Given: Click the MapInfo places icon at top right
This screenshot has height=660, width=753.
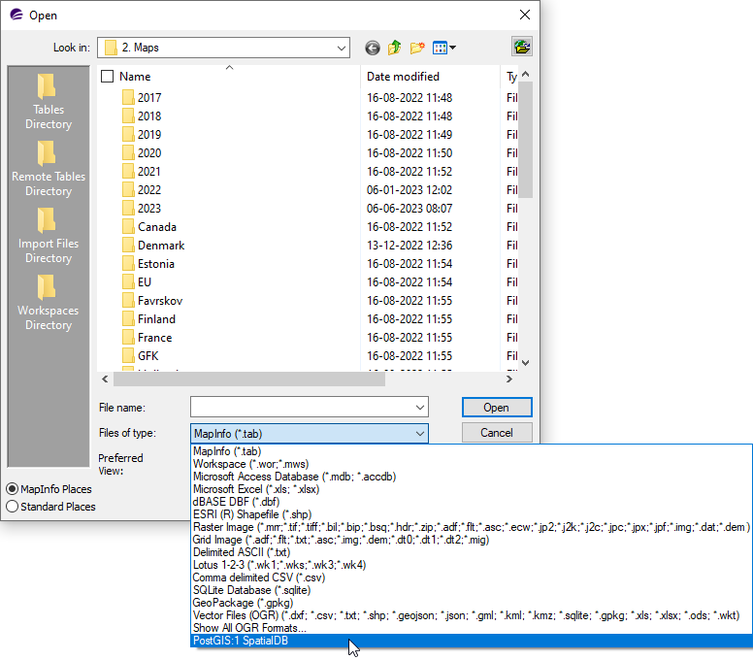Looking at the screenshot, I should (x=521, y=47).
